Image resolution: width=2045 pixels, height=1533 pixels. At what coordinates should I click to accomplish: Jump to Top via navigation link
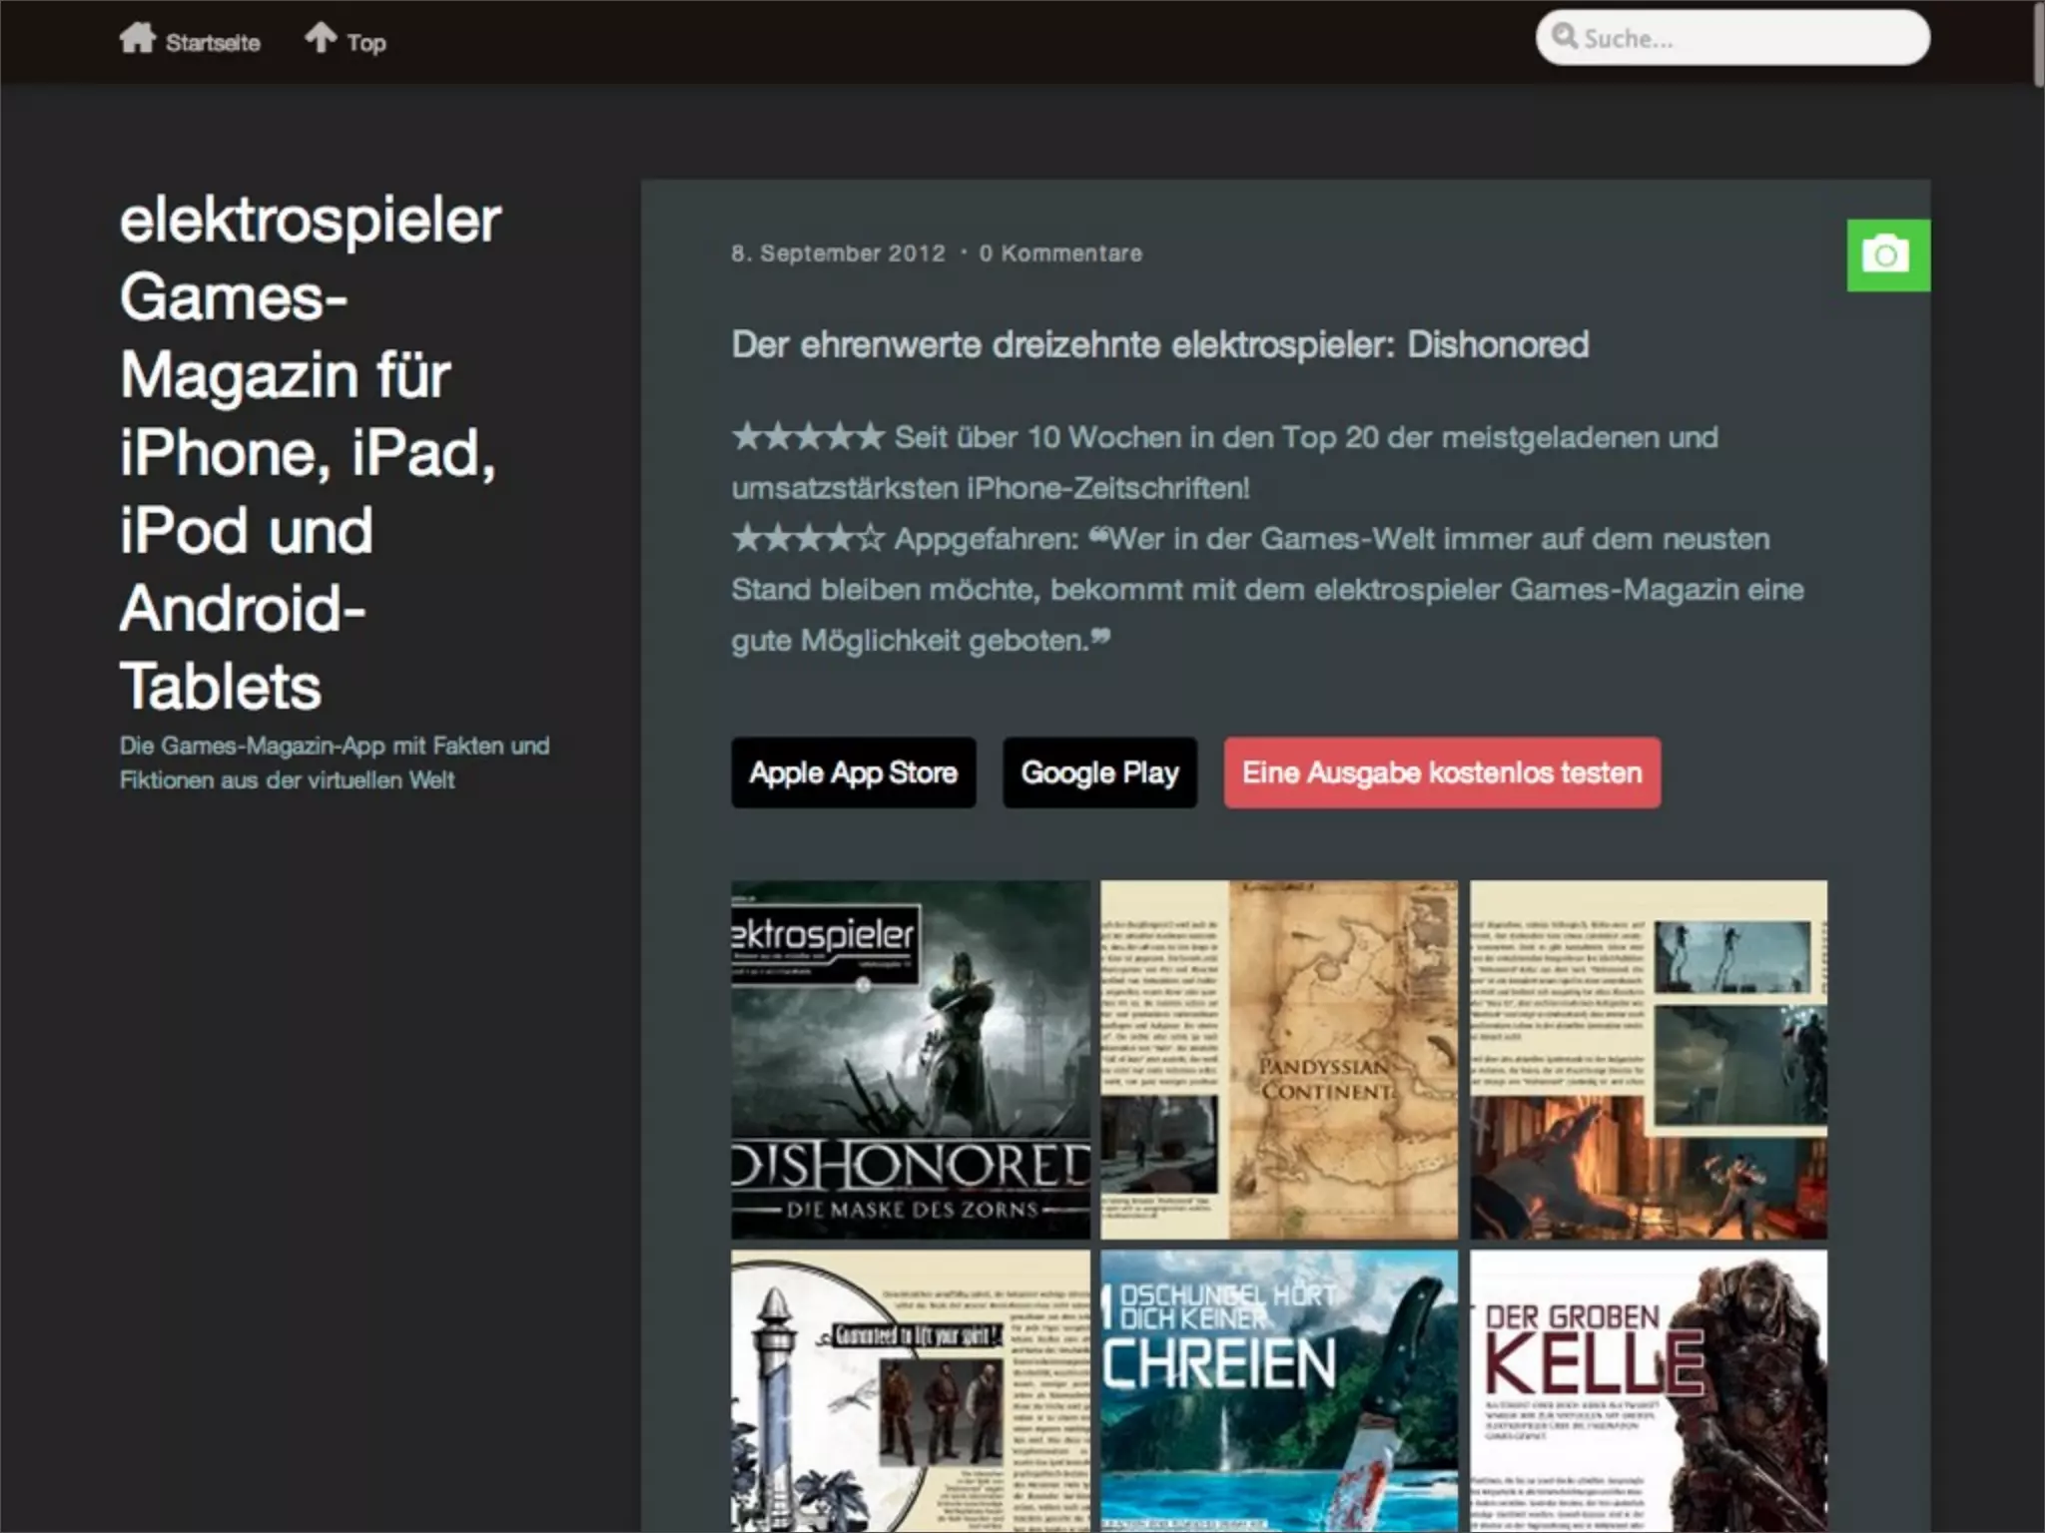365,43
